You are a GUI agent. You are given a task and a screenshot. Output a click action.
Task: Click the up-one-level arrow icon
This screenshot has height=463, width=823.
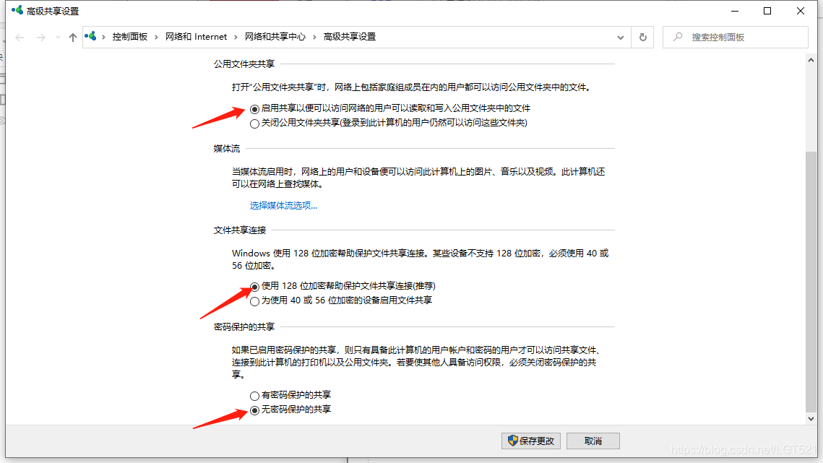click(x=72, y=37)
